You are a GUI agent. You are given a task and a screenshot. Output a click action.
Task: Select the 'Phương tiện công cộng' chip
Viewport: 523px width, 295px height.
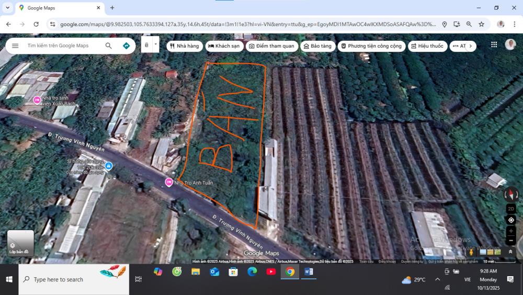(x=371, y=46)
